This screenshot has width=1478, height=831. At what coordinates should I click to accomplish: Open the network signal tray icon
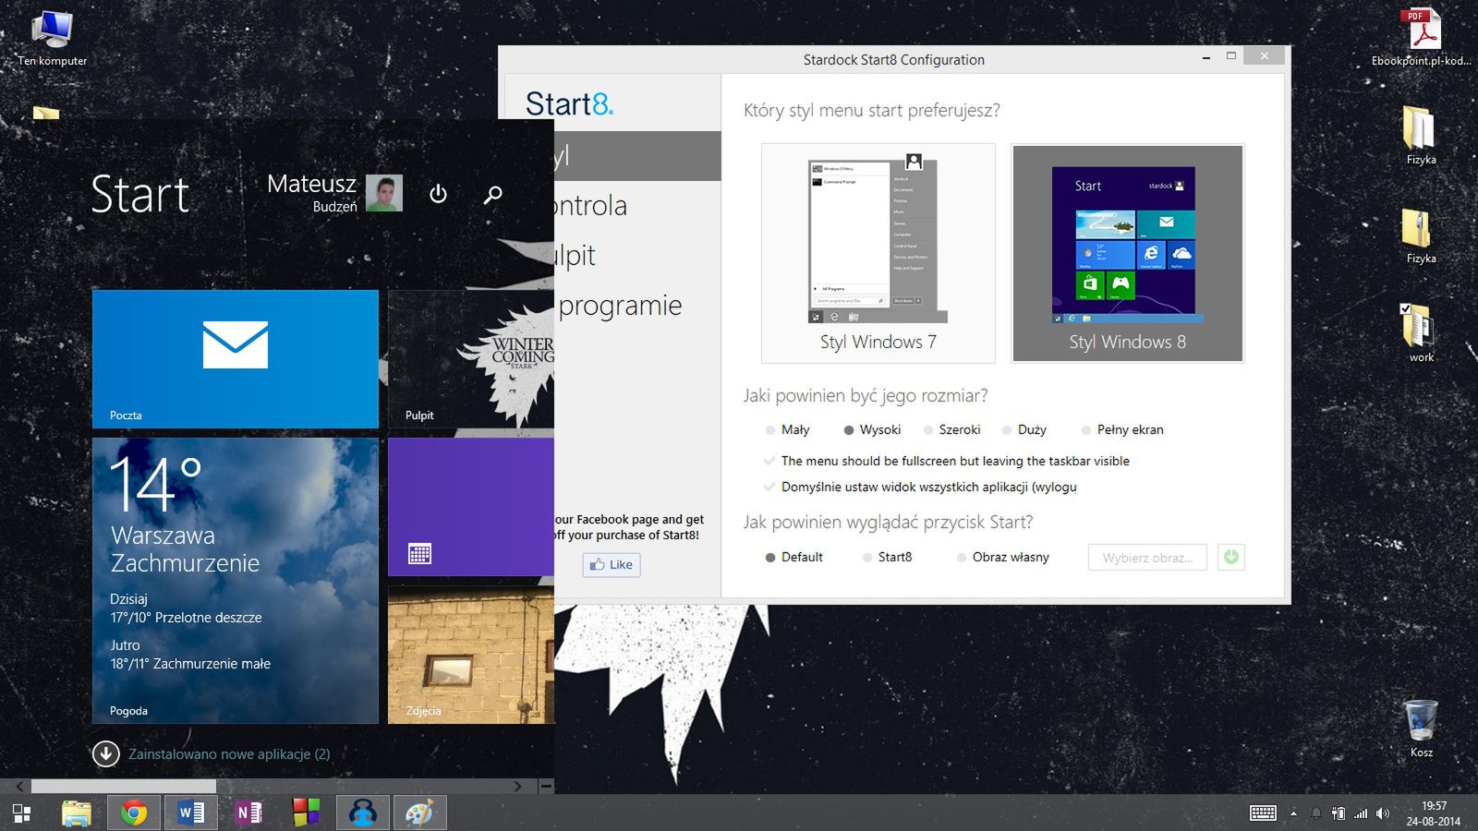[1361, 813]
